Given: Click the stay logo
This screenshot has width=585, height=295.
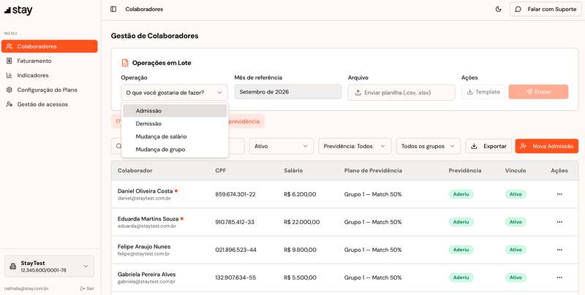Looking at the screenshot, I should click(x=18, y=10).
